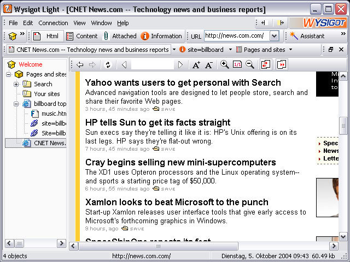Open dropdown after CNET News.com page title
The height and width of the screenshot is (262, 350).
click(174, 50)
